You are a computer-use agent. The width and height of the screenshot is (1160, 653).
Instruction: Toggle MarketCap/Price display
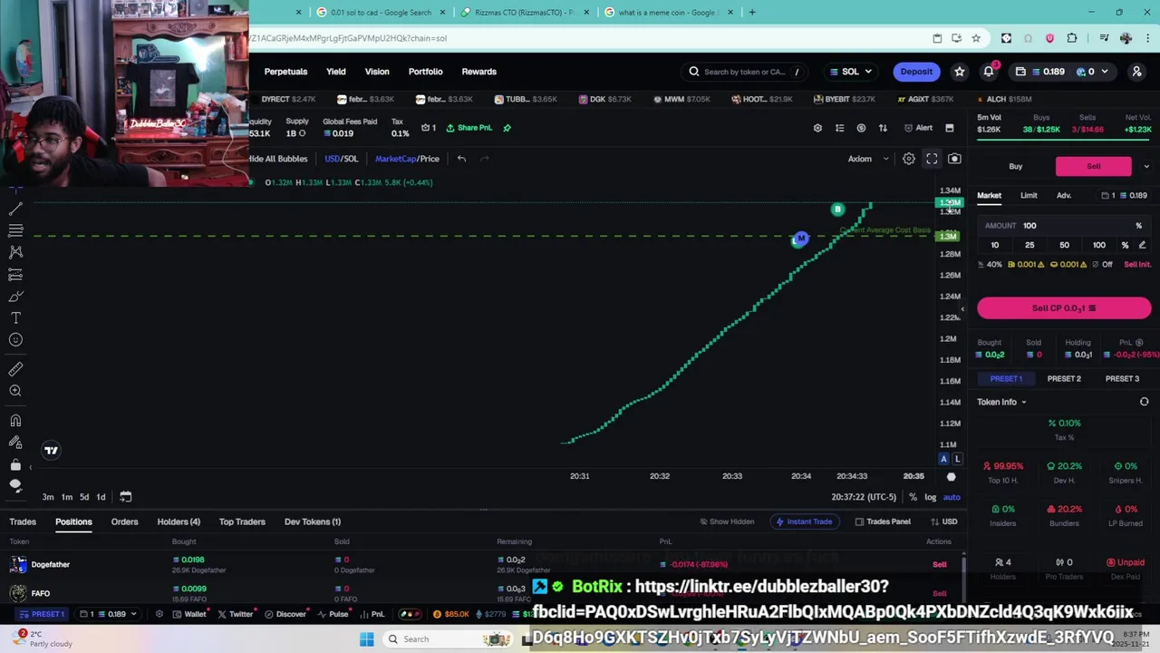[x=407, y=159]
